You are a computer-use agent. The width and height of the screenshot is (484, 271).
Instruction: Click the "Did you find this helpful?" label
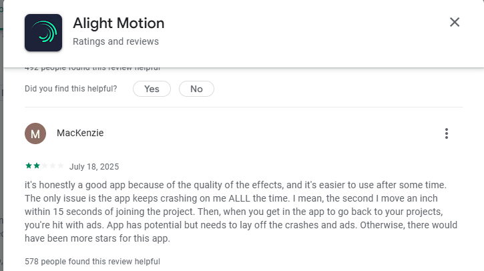click(x=71, y=89)
